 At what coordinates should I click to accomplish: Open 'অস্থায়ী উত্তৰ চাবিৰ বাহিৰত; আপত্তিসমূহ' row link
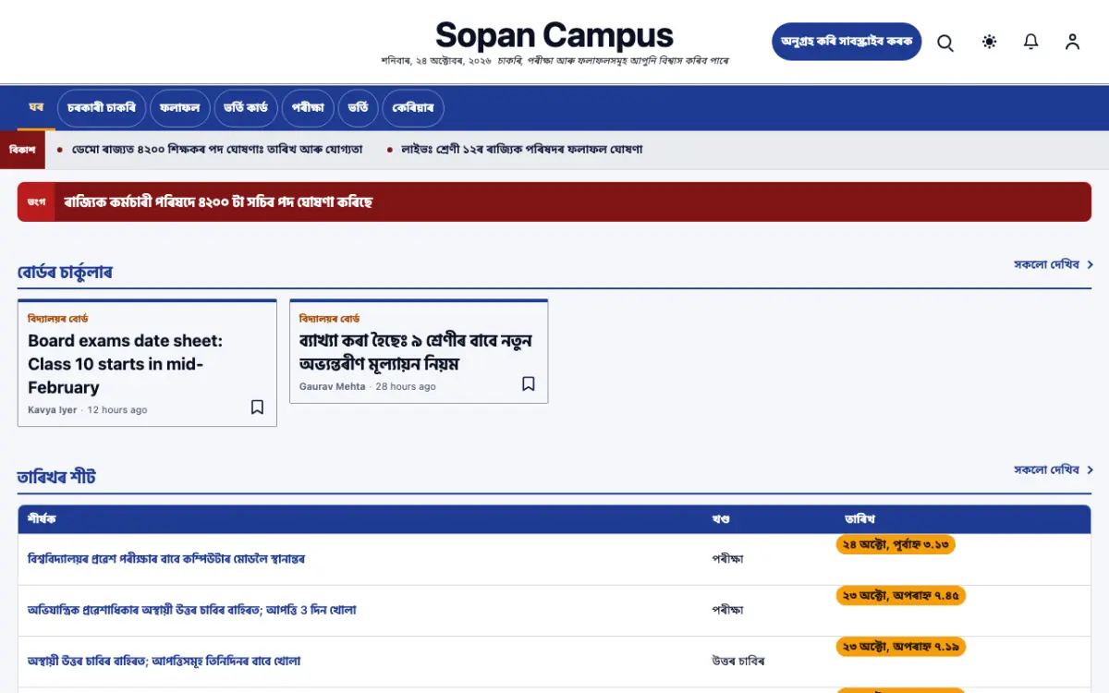(x=165, y=661)
